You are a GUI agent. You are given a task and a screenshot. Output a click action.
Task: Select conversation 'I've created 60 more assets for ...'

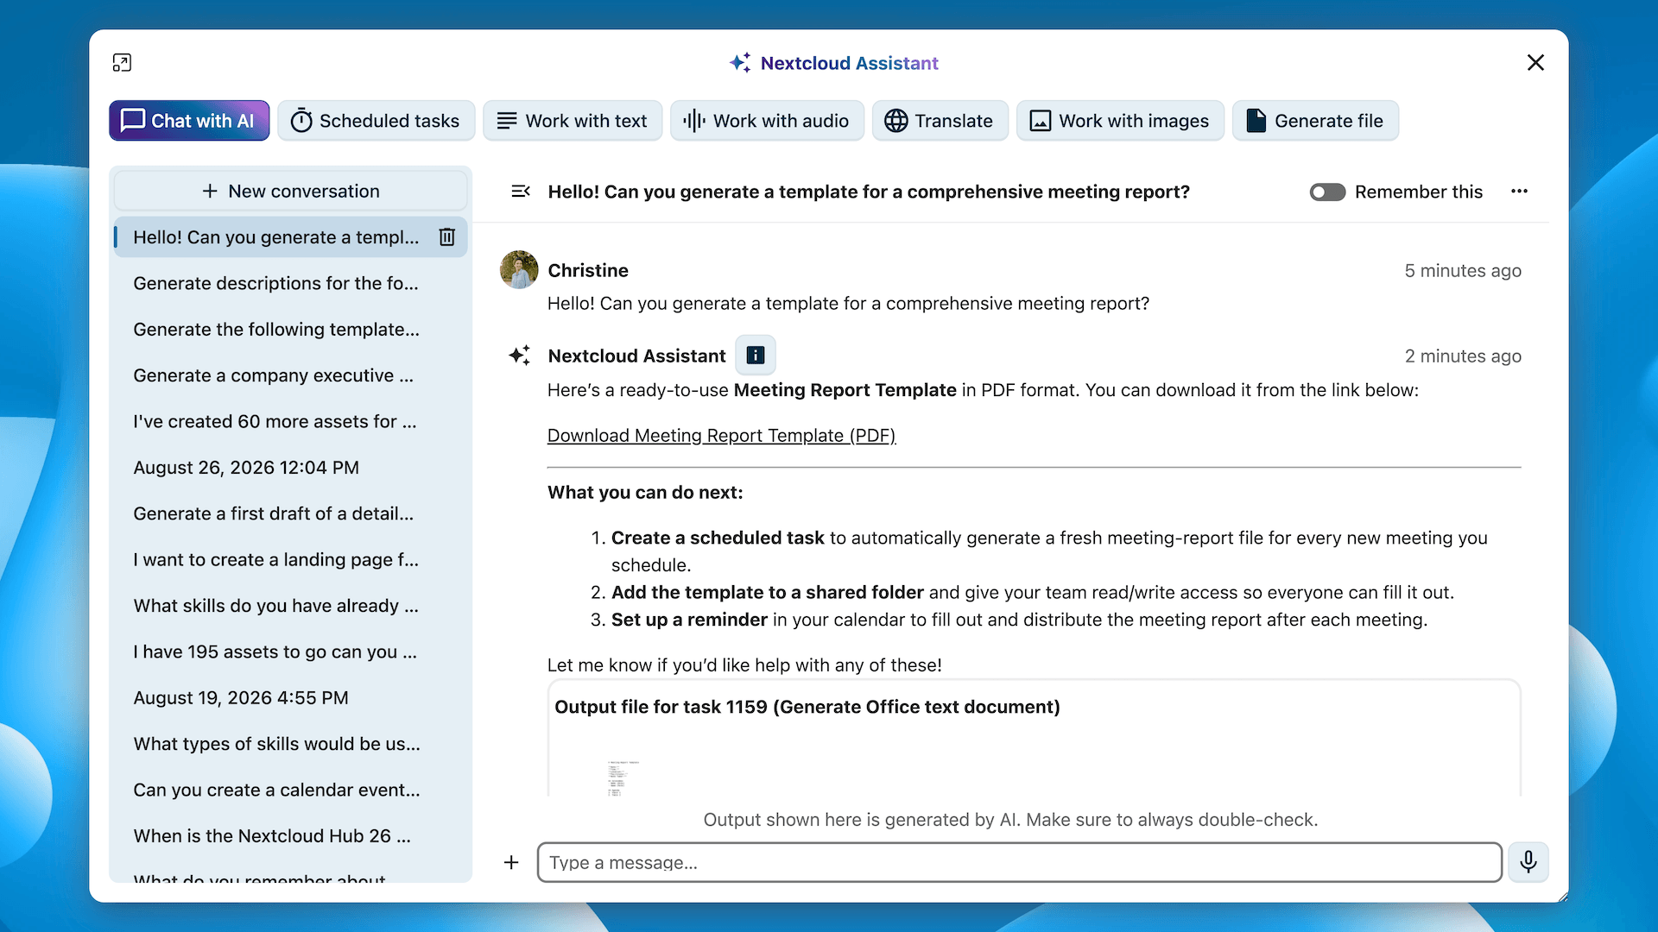(x=290, y=421)
